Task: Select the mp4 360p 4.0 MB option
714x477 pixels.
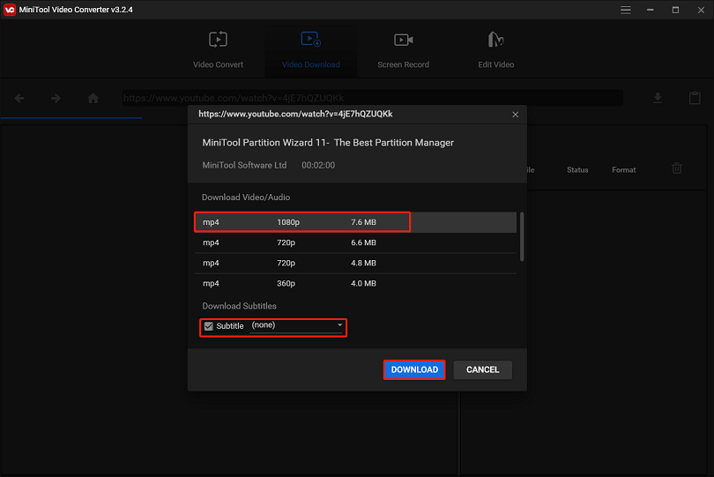Action: [355, 283]
